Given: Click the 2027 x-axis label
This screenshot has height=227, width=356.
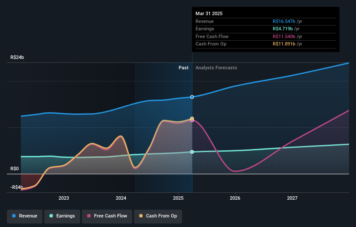Looking at the screenshot, I should point(292,198).
